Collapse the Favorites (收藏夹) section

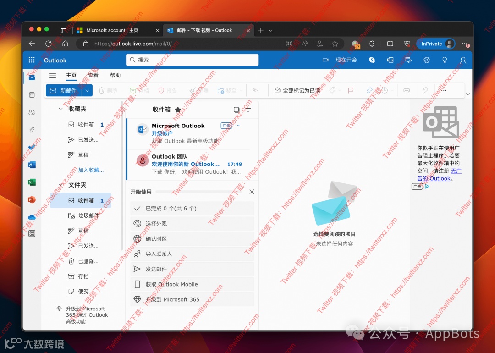[x=60, y=109]
